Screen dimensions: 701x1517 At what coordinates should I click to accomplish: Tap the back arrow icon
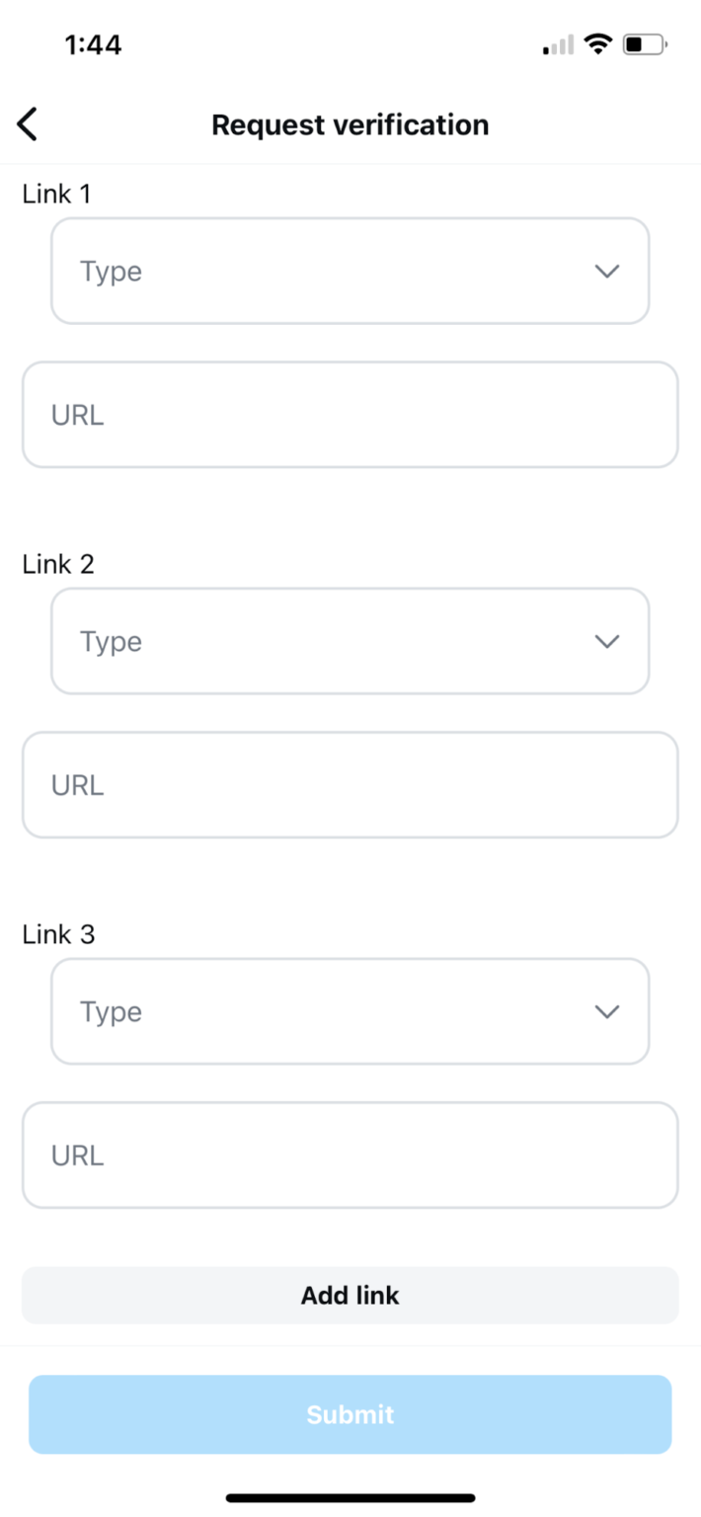27,124
